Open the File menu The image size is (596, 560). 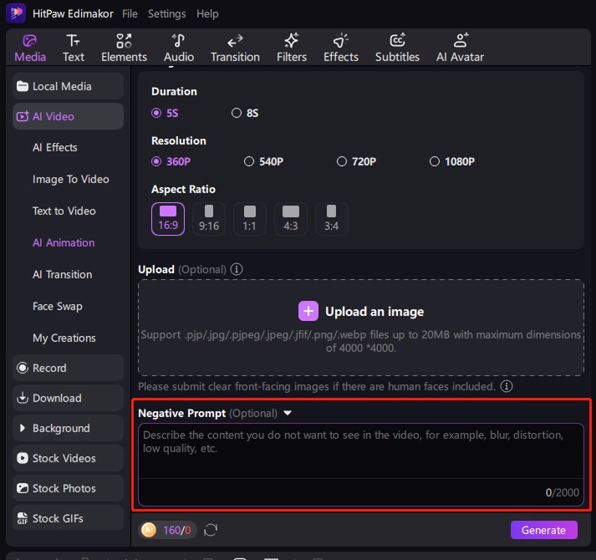pyautogui.click(x=130, y=13)
